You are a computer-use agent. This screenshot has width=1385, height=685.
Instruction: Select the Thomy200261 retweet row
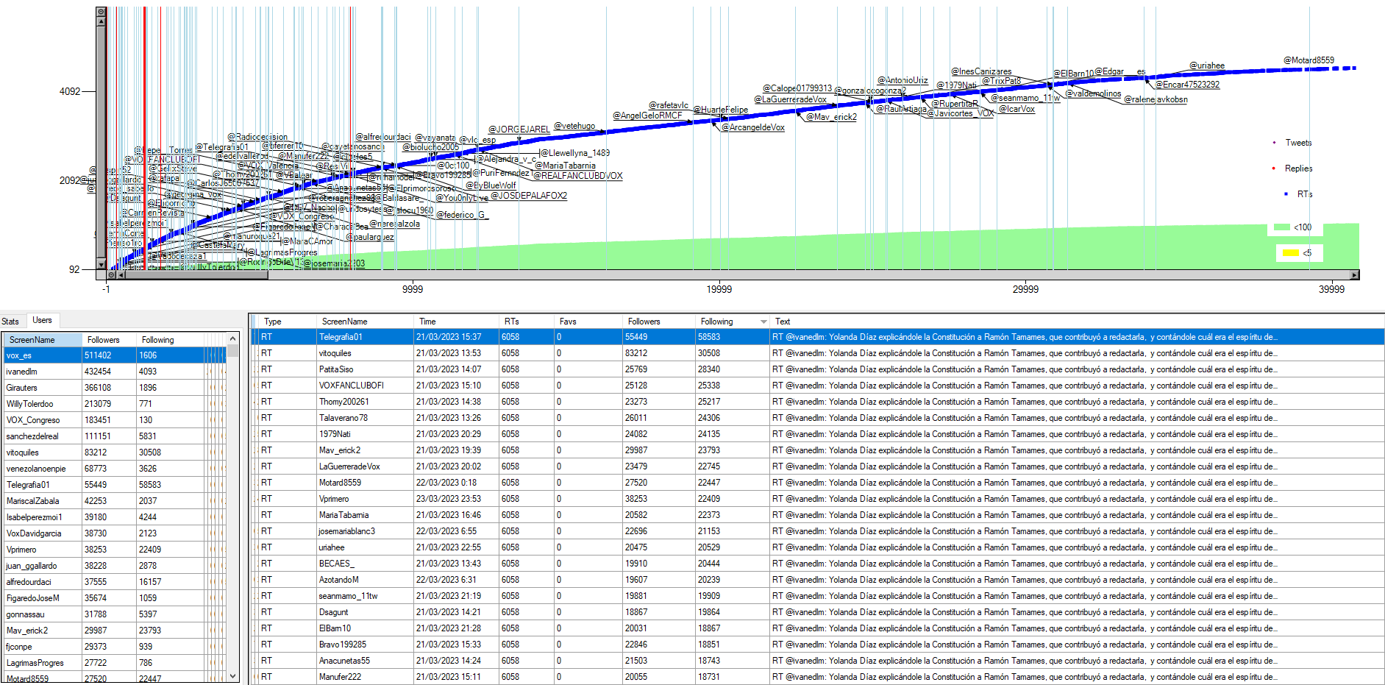(x=818, y=402)
